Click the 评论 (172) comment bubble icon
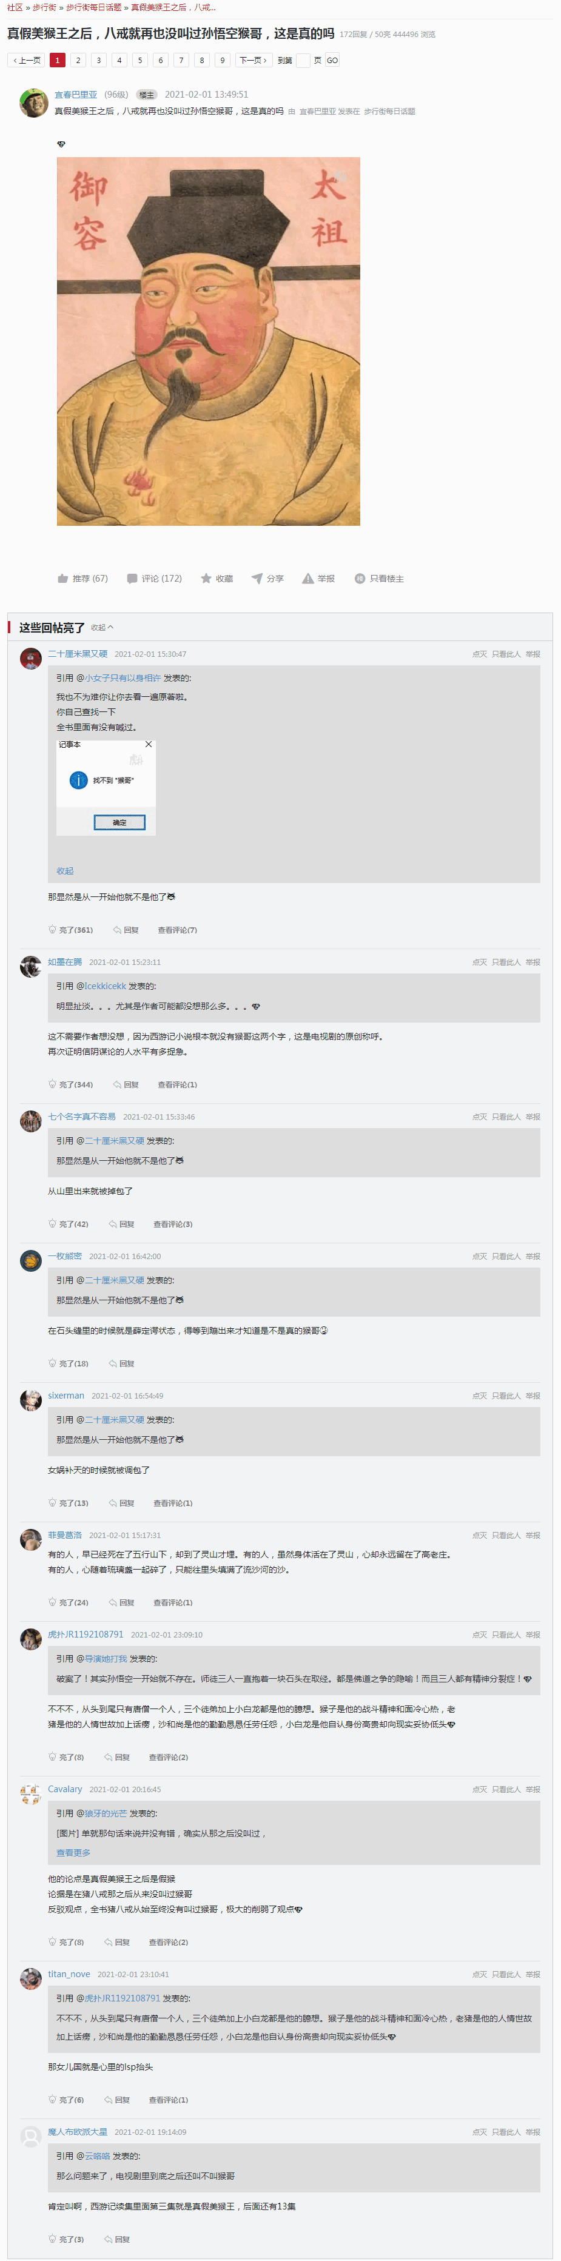The image size is (561, 2261). point(133,579)
